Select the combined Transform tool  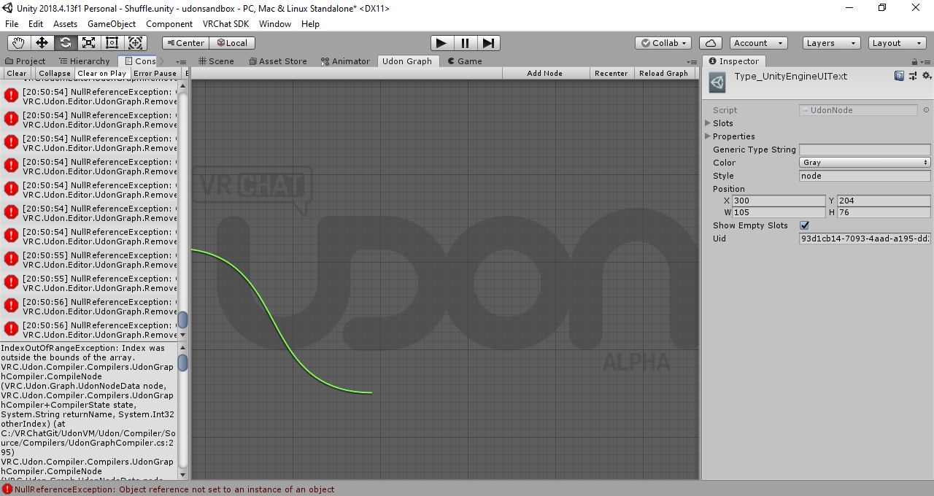136,43
